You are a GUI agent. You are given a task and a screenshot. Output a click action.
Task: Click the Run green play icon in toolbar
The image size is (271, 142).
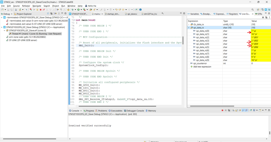pyautogui.click(x=79, y=10)
